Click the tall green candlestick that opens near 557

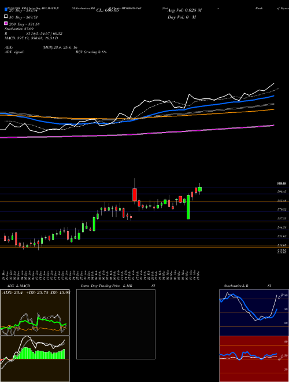pos(188,207)
